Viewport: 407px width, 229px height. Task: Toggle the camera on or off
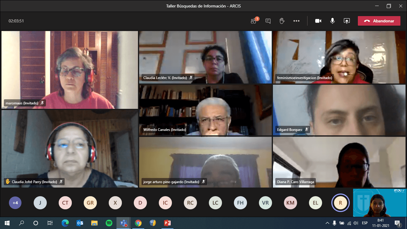(318, 21)
